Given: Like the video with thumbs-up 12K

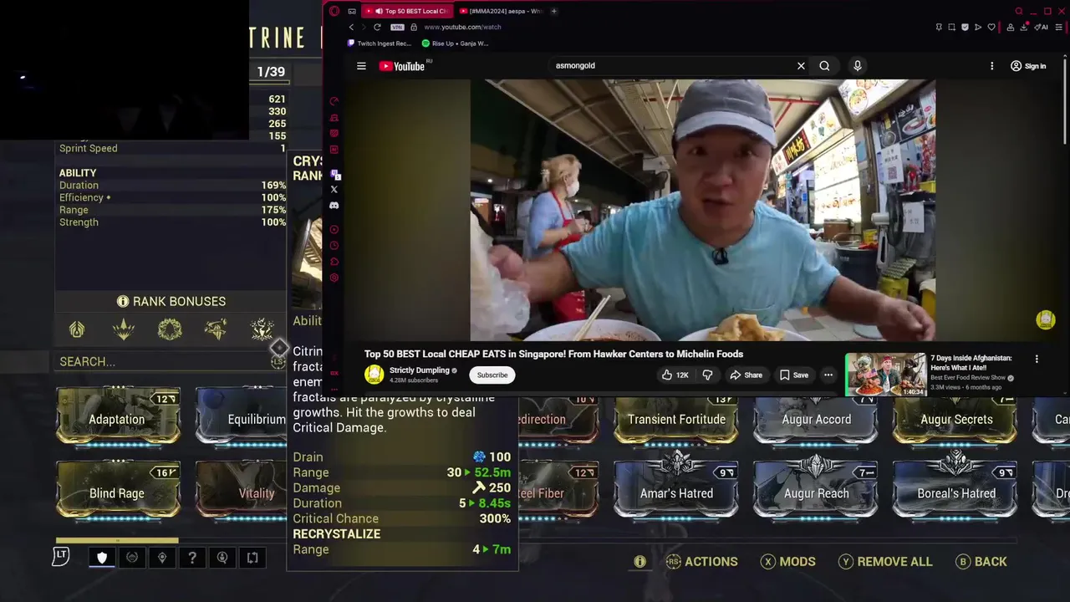Looking at the screenshot, I should (675, 375).
